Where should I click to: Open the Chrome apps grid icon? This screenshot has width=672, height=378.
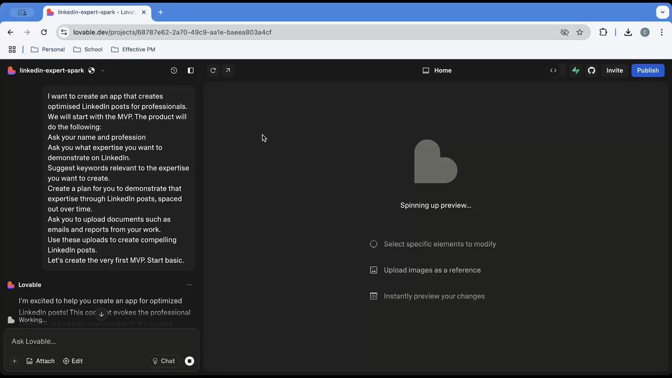click(x=12, y=49)
